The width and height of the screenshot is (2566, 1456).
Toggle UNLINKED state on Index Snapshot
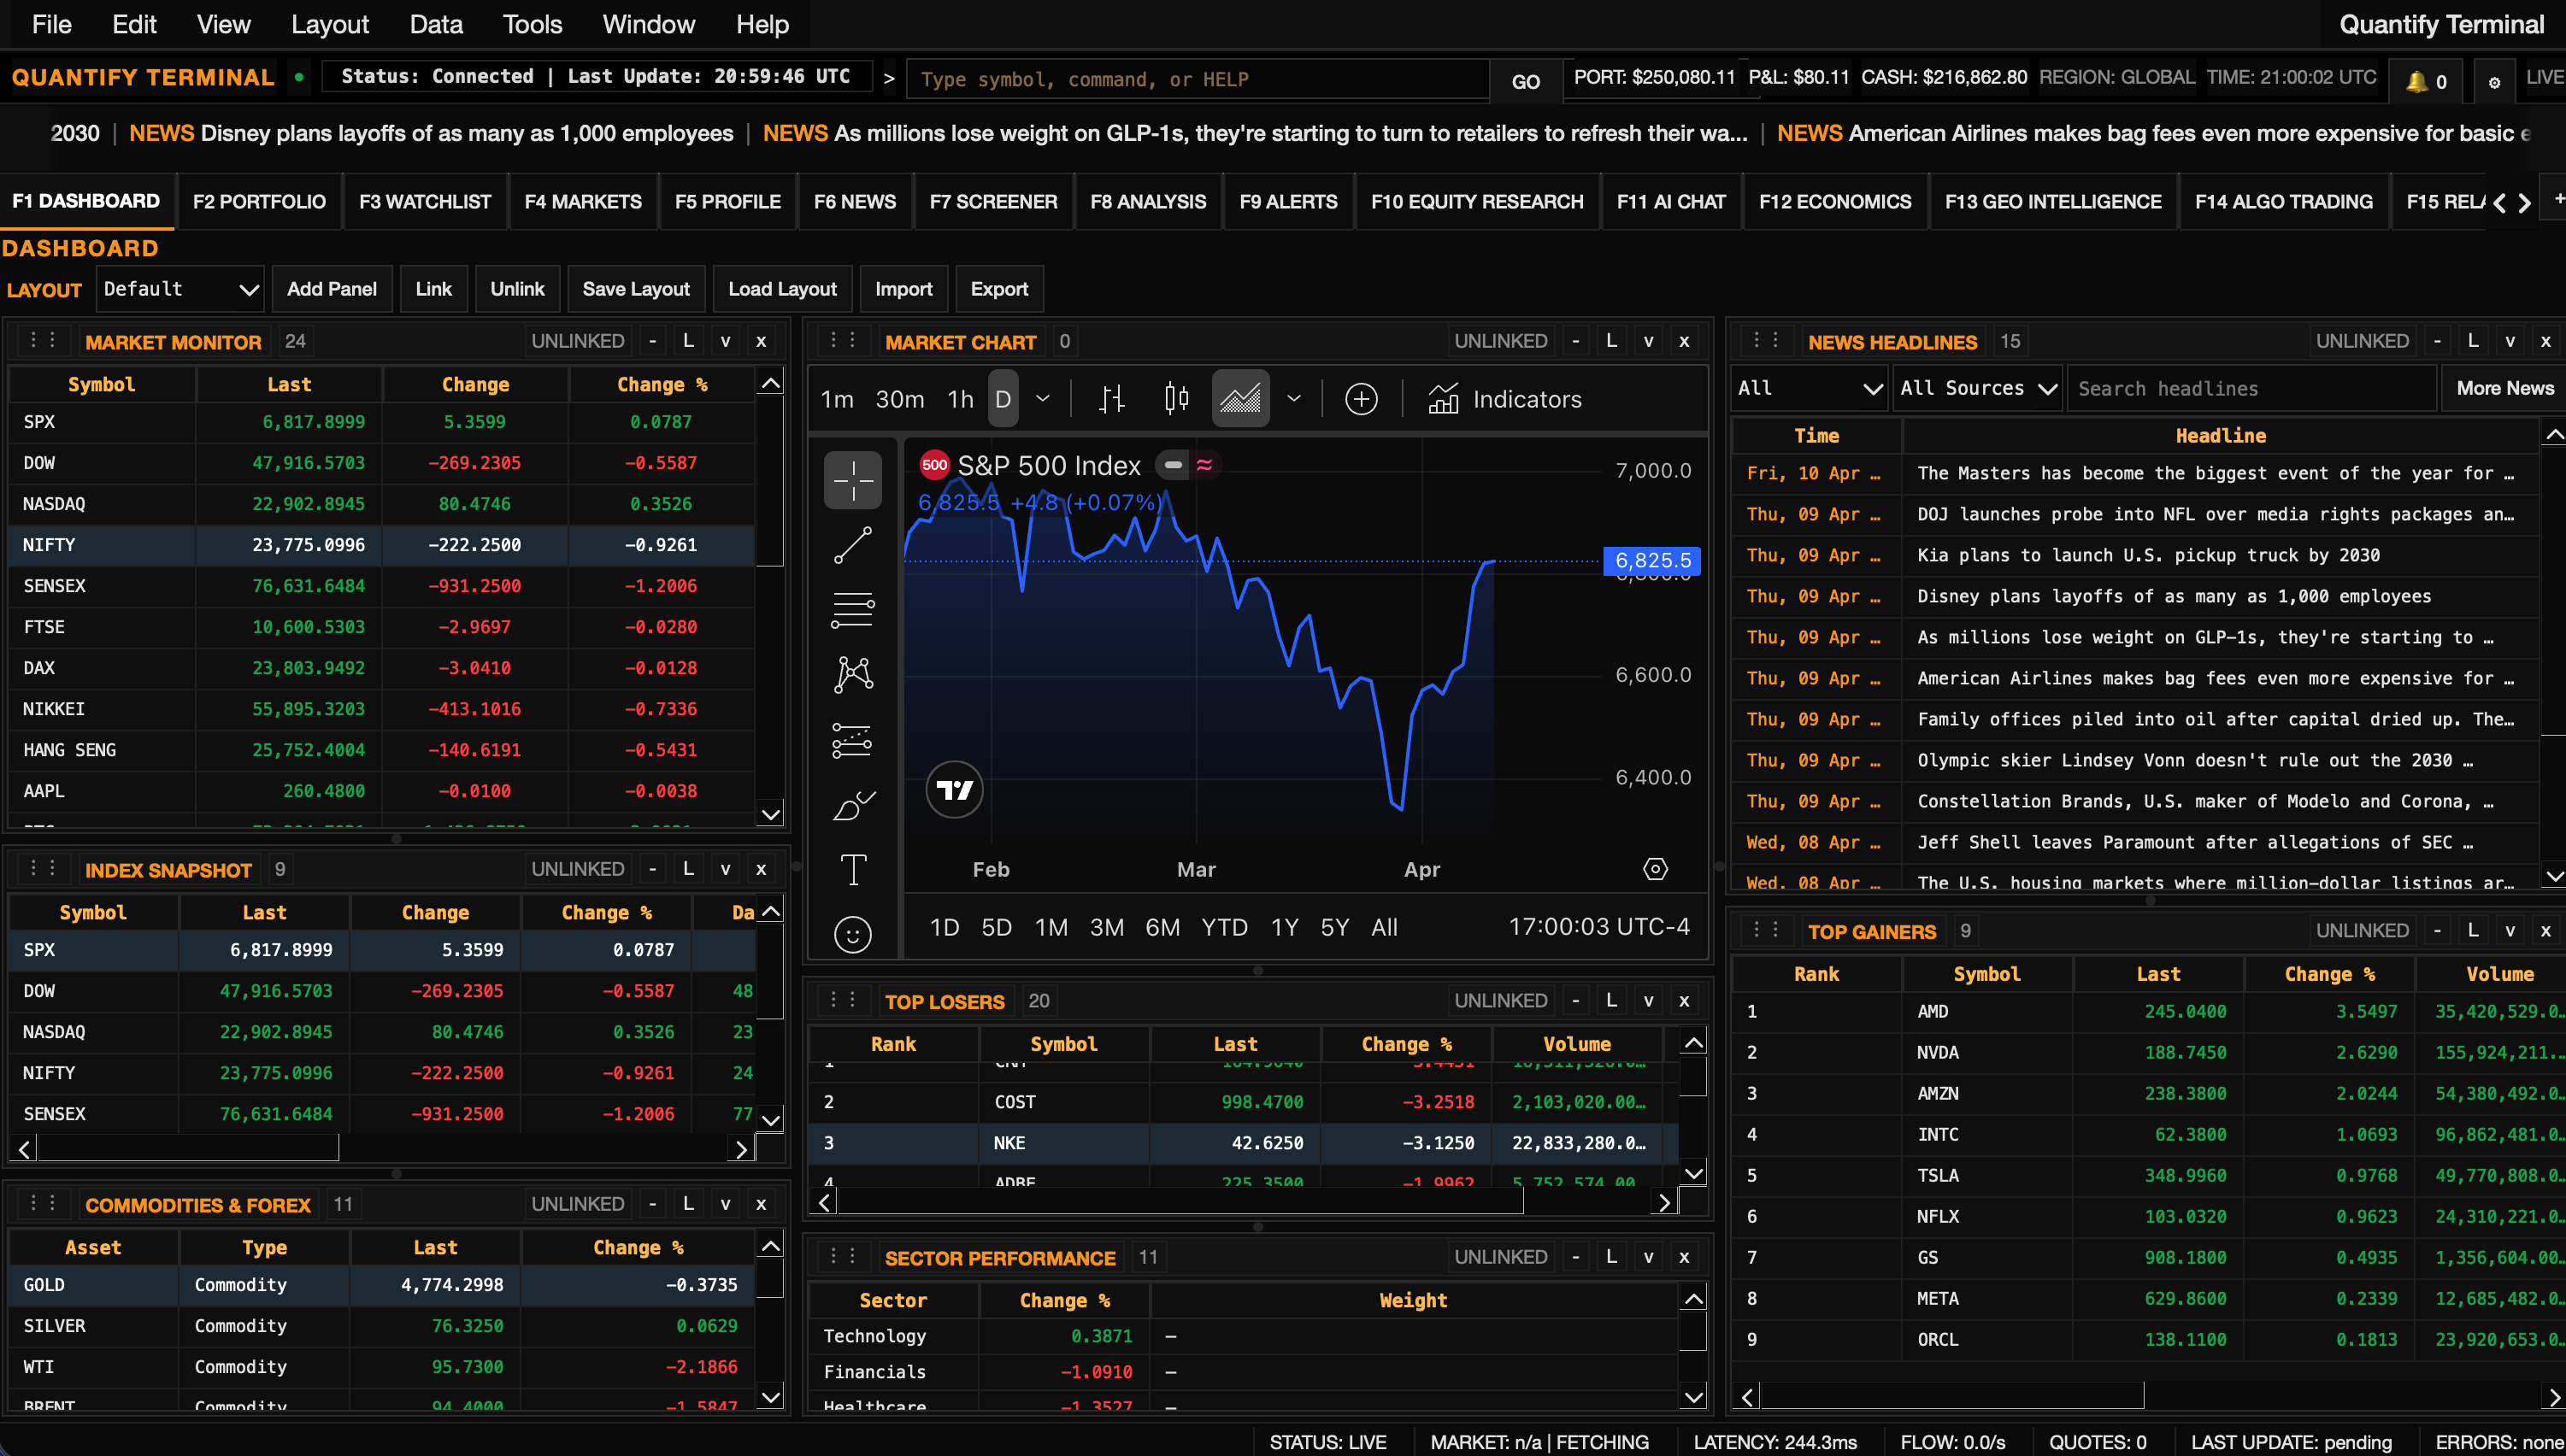(x=577, y=869)
